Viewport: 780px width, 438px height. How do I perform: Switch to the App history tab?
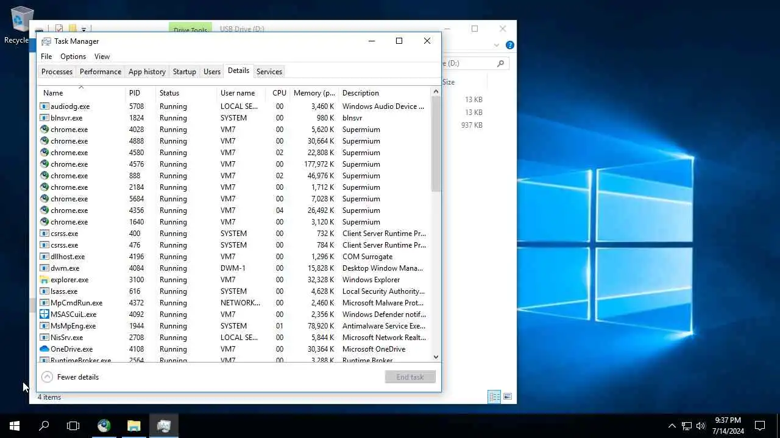[147, 72]
